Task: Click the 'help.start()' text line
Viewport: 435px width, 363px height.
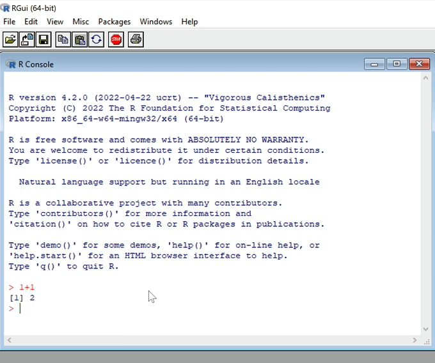Action: click(148, 256)
